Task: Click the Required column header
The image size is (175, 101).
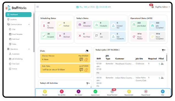Action: (152, 59)
